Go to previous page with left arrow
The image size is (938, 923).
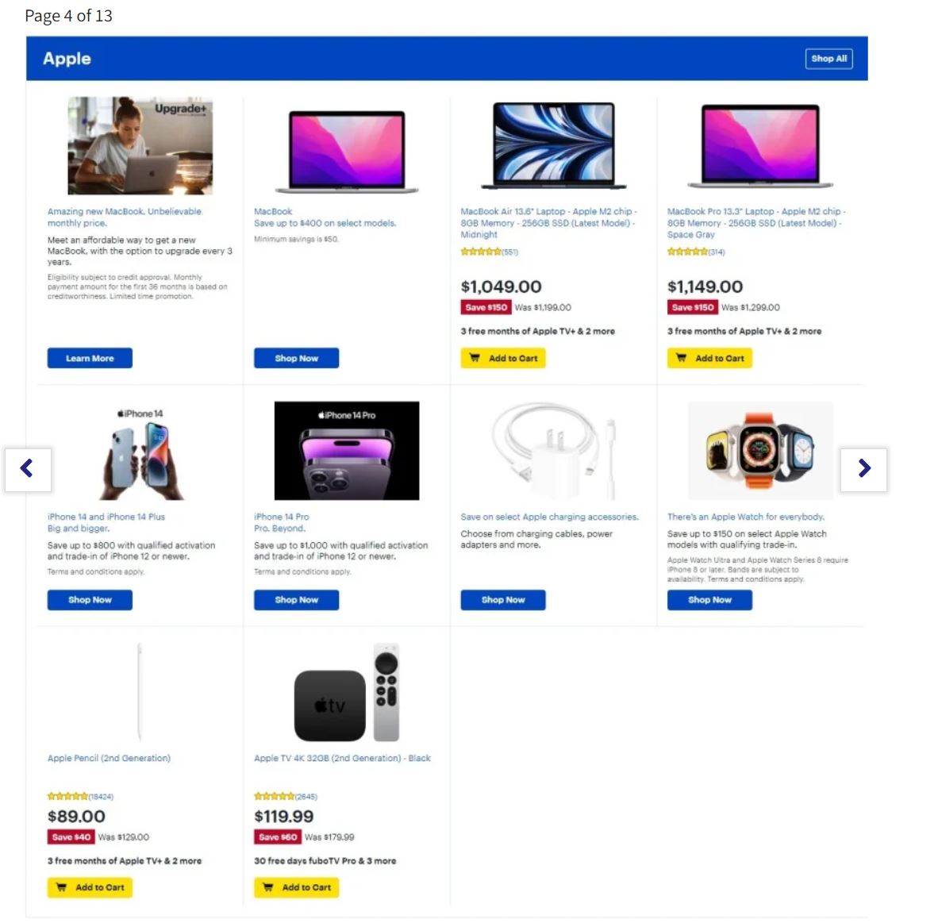tap(28, 470)
